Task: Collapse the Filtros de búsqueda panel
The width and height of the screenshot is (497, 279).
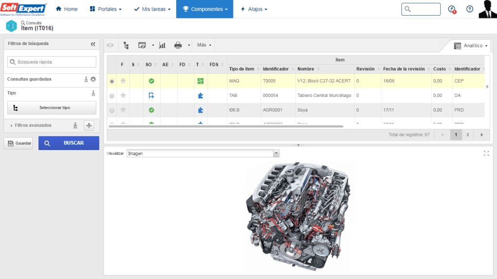Action: (x=93, y=44)
